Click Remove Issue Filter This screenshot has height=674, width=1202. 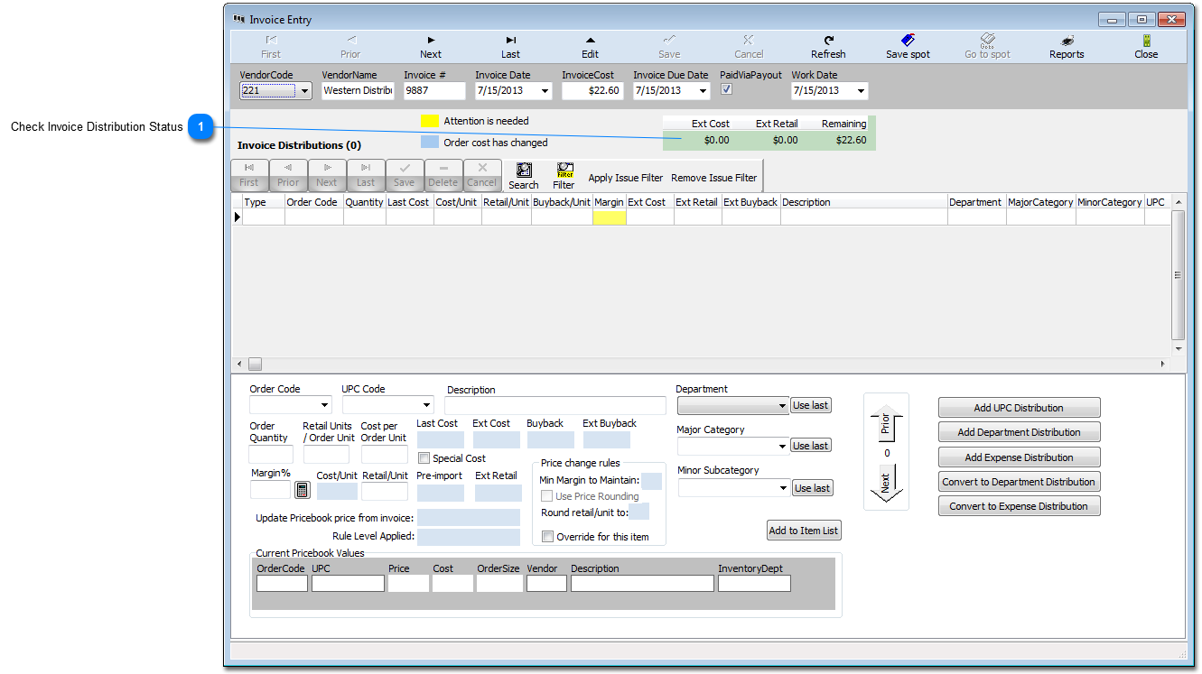coord(713,178)
